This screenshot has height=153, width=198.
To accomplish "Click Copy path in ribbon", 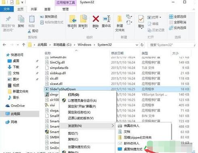I will 49,17.
